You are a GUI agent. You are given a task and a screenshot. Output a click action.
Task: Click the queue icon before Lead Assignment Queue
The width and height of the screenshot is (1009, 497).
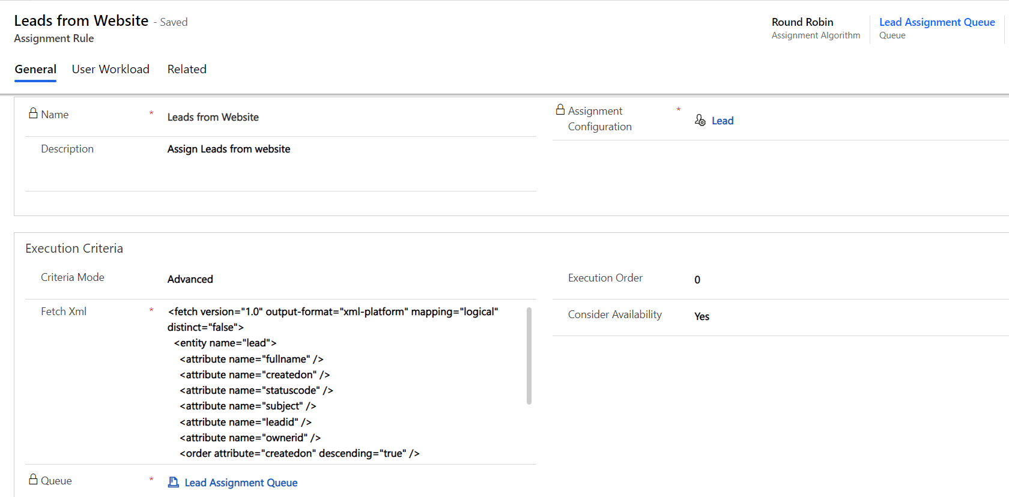174,482
